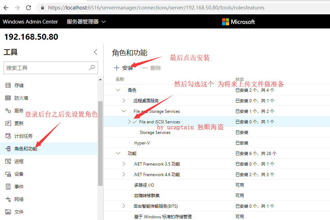The width and height of the screenshot is (330, 220).
Task: Click the 已安装 6 个，共 28 个 status
Action: (x=256, y=153)
